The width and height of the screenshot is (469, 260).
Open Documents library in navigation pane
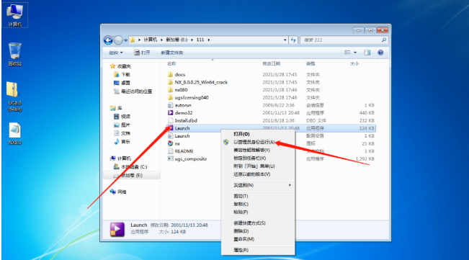(x=122, y=133)
